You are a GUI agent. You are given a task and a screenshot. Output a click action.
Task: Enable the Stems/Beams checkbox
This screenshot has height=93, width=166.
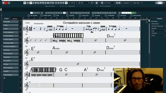(x=132, y=16)
